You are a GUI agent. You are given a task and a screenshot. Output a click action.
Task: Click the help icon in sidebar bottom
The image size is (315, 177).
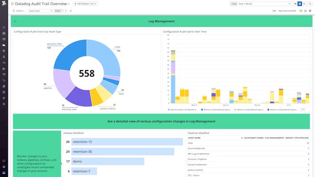tap(4, 167)
